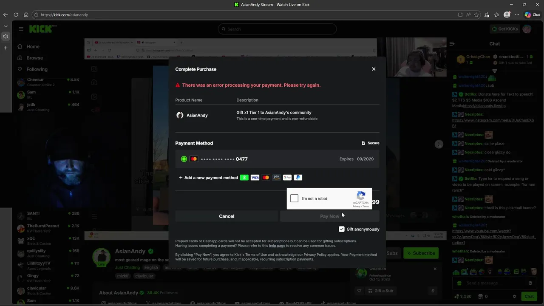Click the browser Back button
This screenshot has width=544, height=306.
point(6,14)
